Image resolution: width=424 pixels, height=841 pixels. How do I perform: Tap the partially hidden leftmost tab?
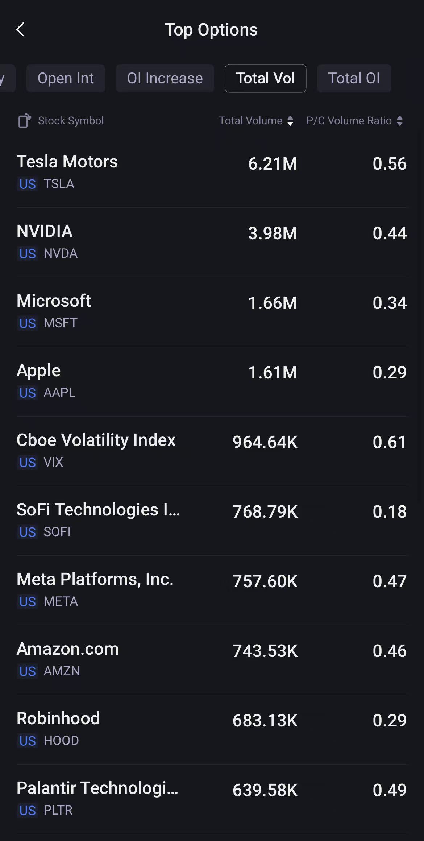[x=7, y=78]
